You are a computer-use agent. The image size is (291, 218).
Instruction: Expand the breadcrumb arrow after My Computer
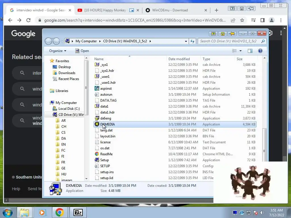tap(100, 41)
